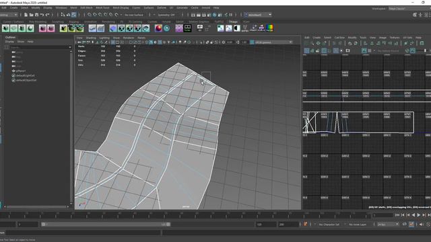The image size is (431, 242).
Task: Go to start of playback range
Action: point(397,215)
